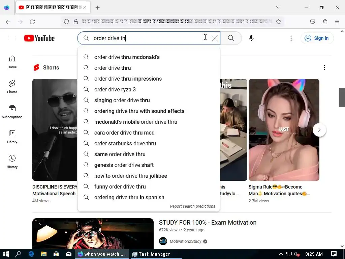The width and height of the screenshot is (345, 259).
Task: Go back with the browser back arrow
Action: pyautogui.click(x=8, y=22)
